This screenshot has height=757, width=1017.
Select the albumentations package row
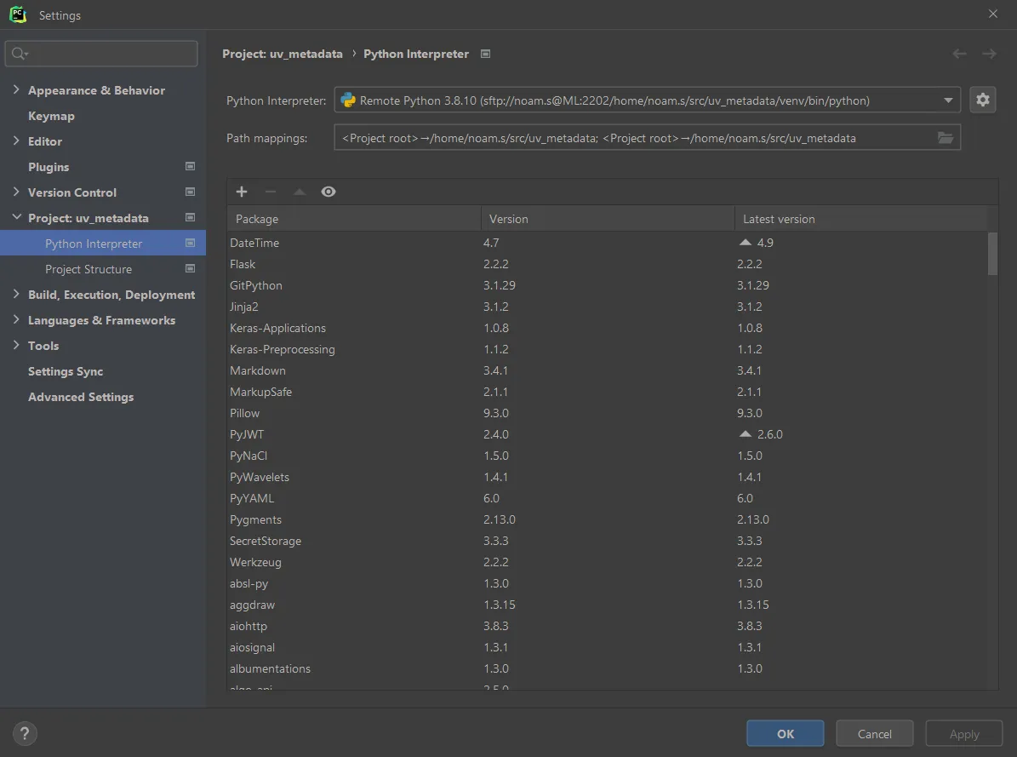(607, 668)
